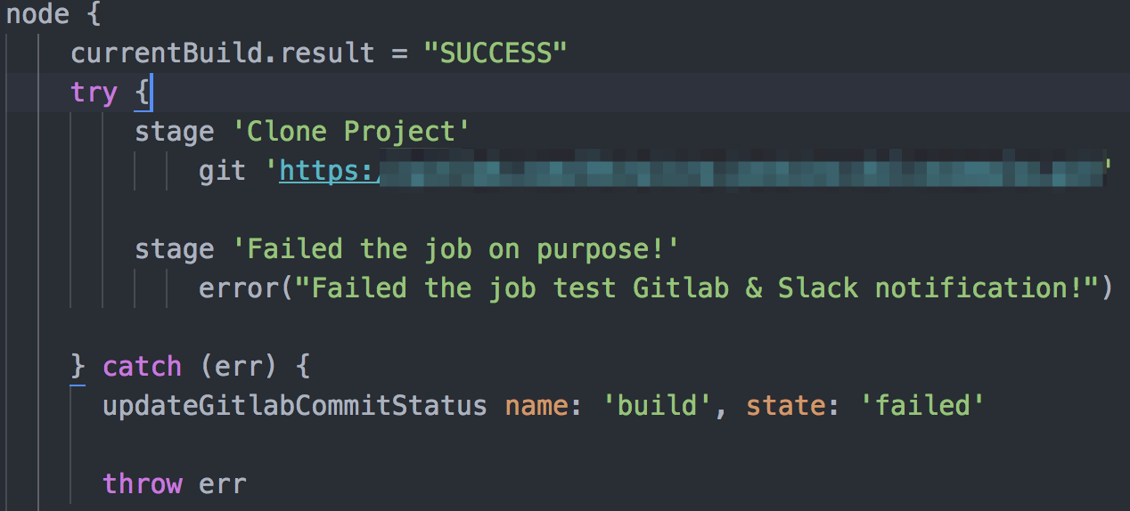
Task: Click the updateGitlabCommitStatus step name
Action: (295, 405)
